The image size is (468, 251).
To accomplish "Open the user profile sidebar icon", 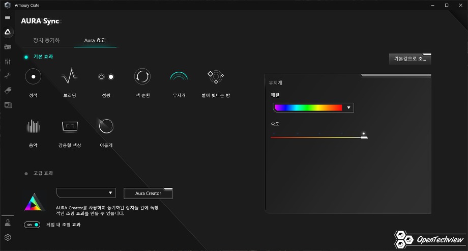I will pos(8,222).
